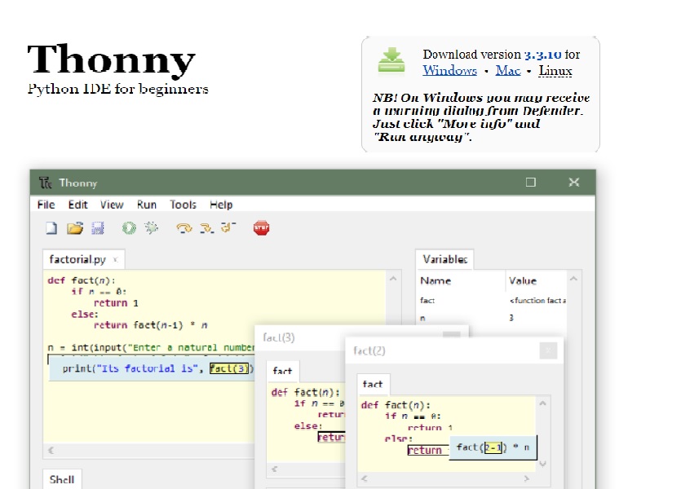The width and height of the screenshot is (681, 489).
Task: Click the Thonny page heading
Action: [x=111, y=59]
